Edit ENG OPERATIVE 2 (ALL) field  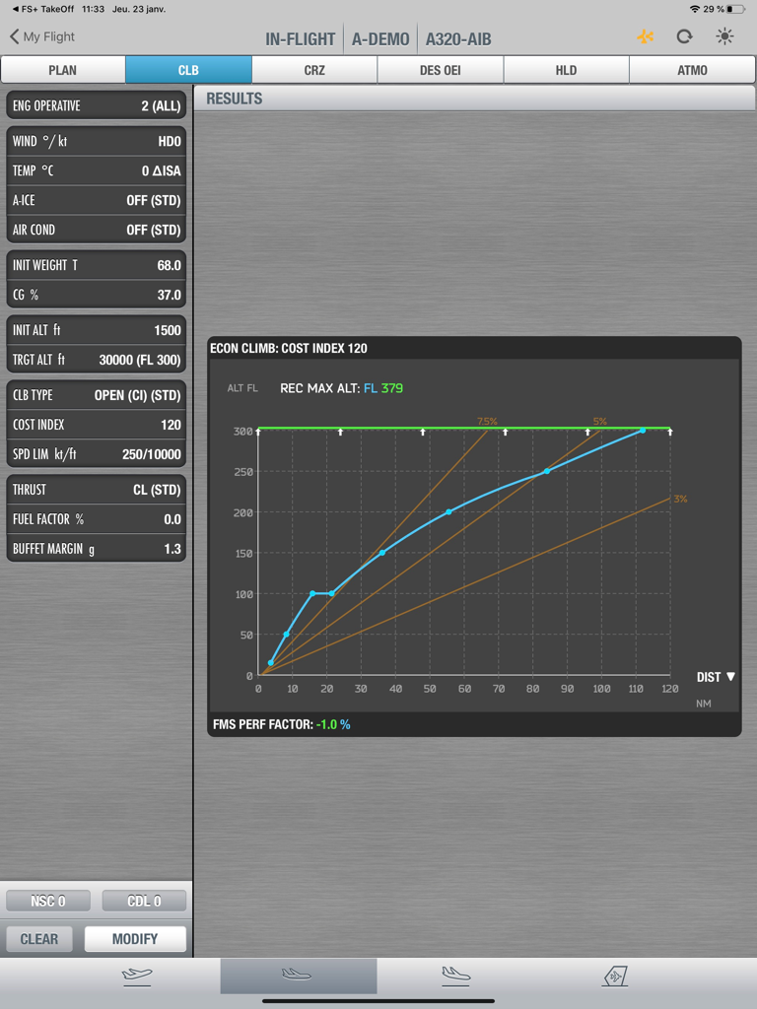point(97,105)
